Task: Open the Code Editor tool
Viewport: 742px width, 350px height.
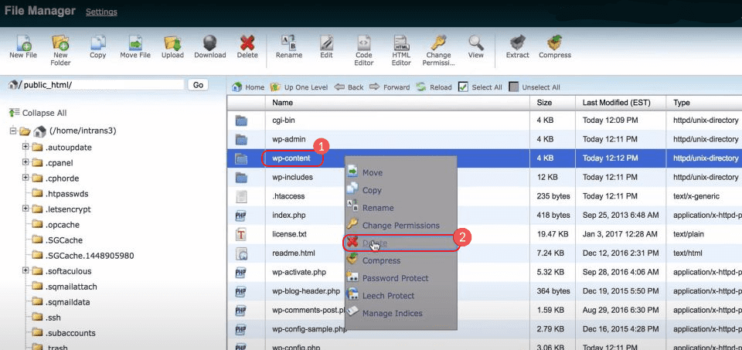Action: click(x=364, y=46)
